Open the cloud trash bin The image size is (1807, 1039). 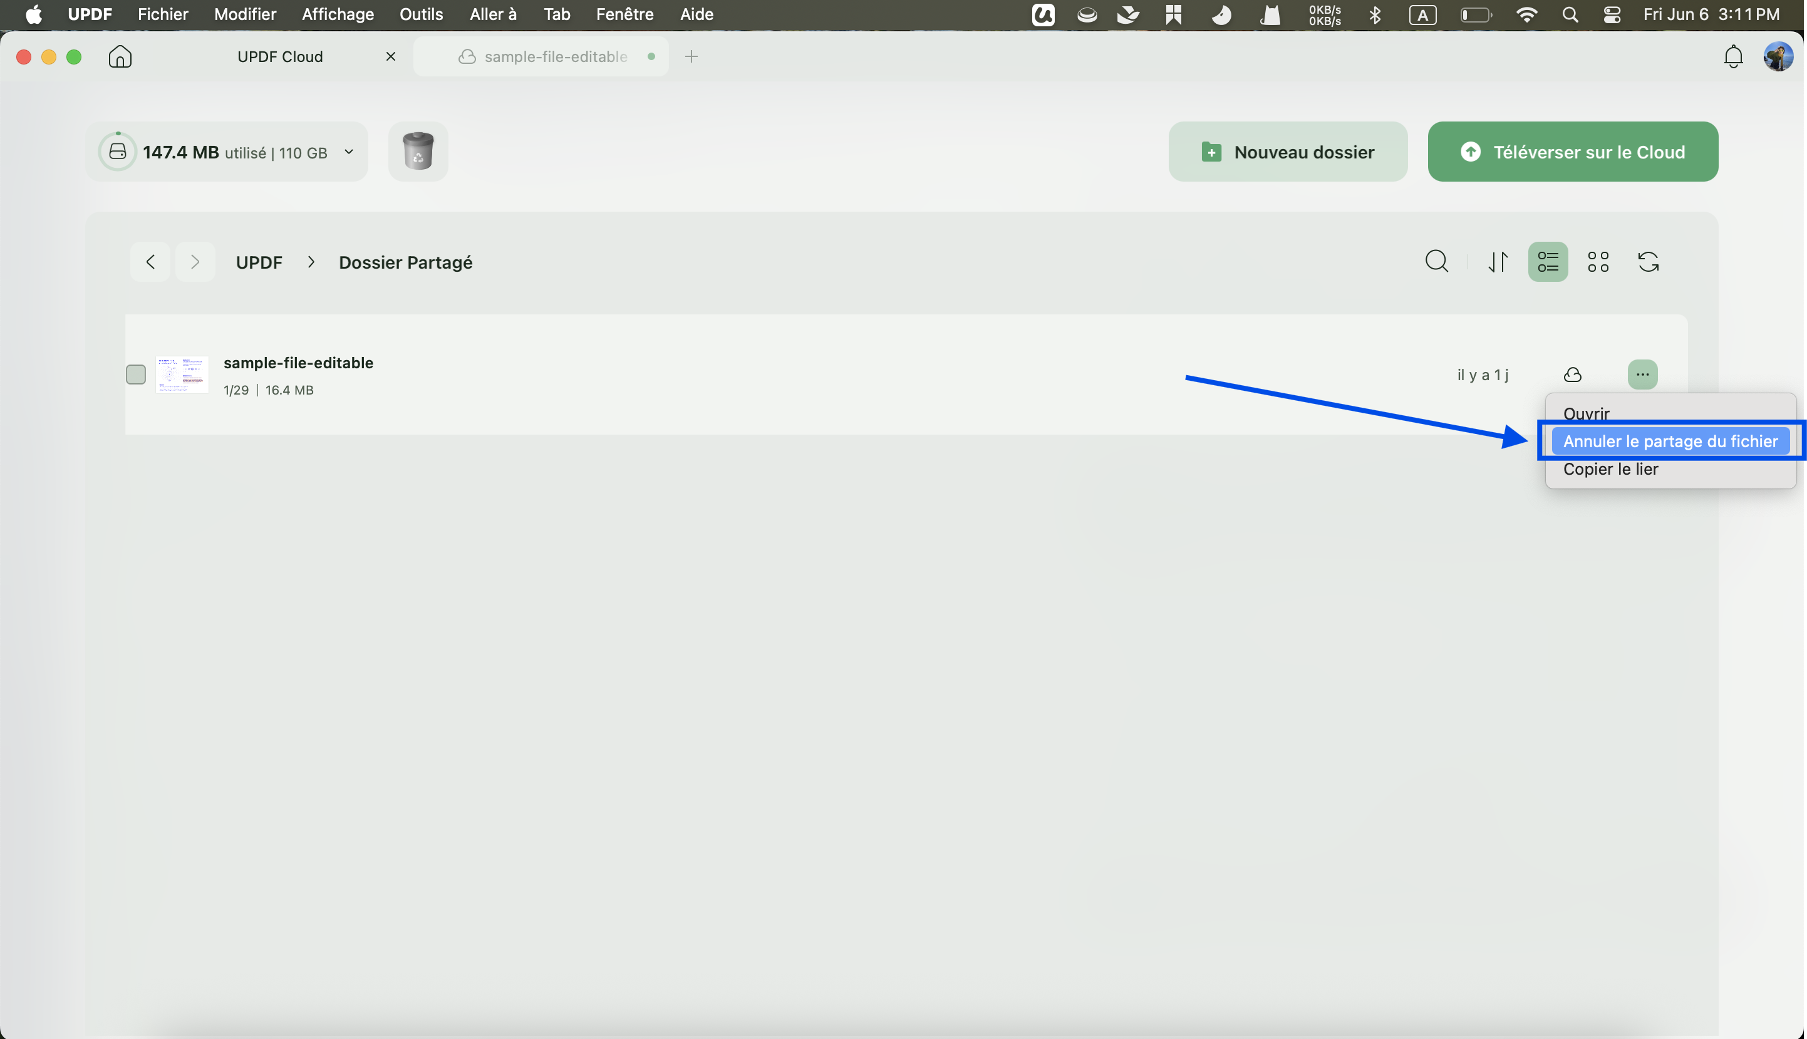point(418,152)
